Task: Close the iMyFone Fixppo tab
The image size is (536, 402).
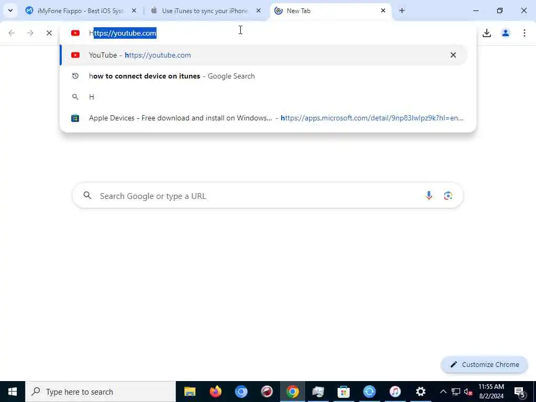Action: 134,11
